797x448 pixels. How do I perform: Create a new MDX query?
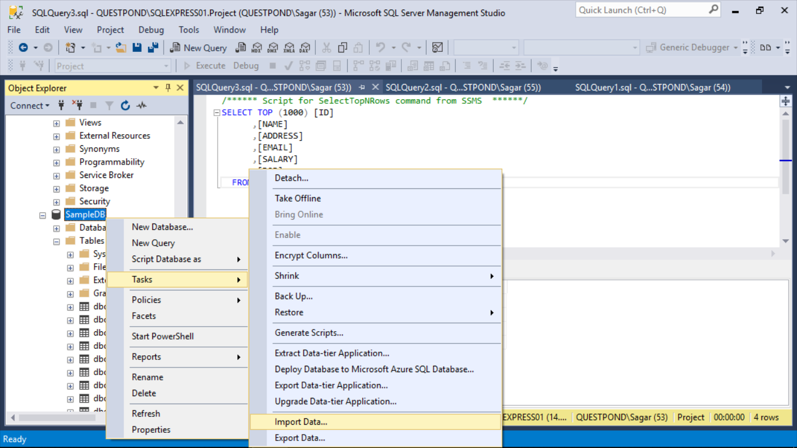click(256, 47)
